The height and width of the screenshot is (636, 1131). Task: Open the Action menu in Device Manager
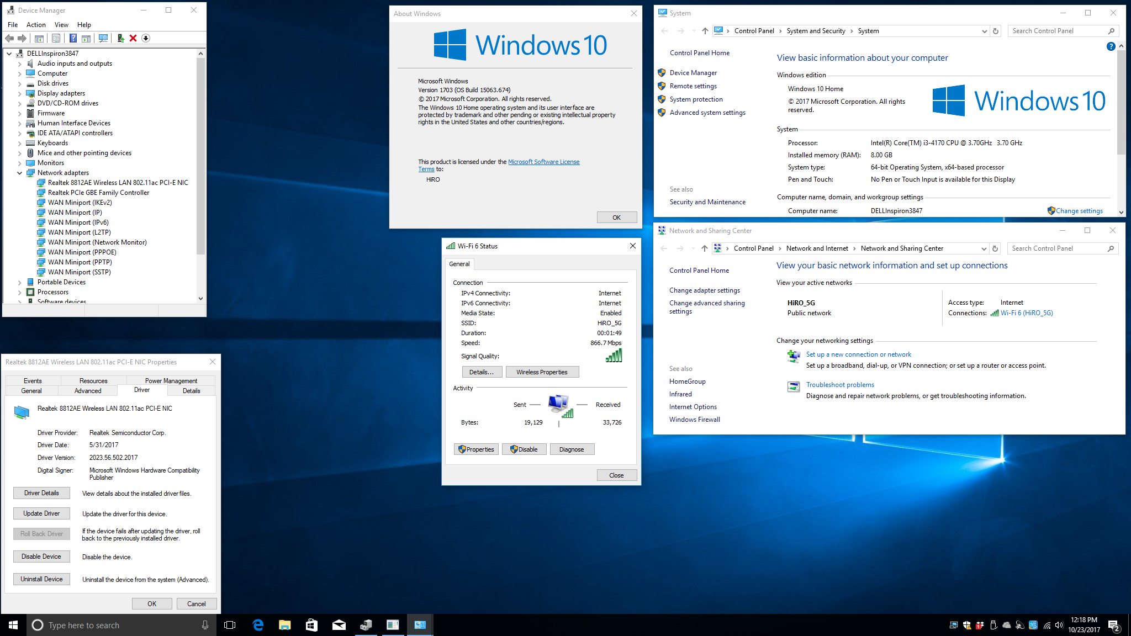coord(36,25)
